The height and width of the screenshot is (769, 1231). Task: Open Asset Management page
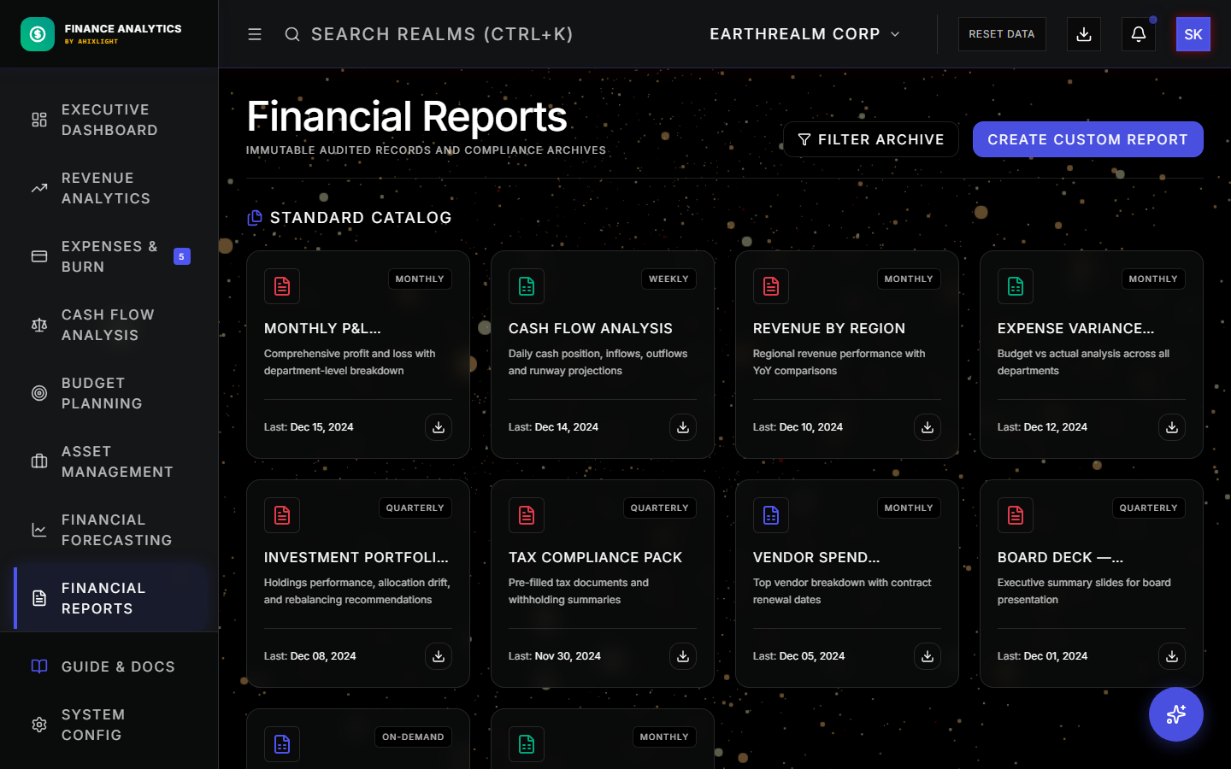point(109,461)
